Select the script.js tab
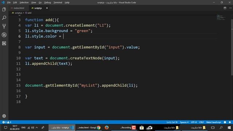Image resolution: width=233 pixels, height=131 pixels. click(x=38, y=8)
